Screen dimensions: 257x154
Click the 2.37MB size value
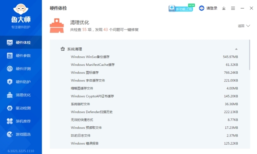click(x=232, y=135)
